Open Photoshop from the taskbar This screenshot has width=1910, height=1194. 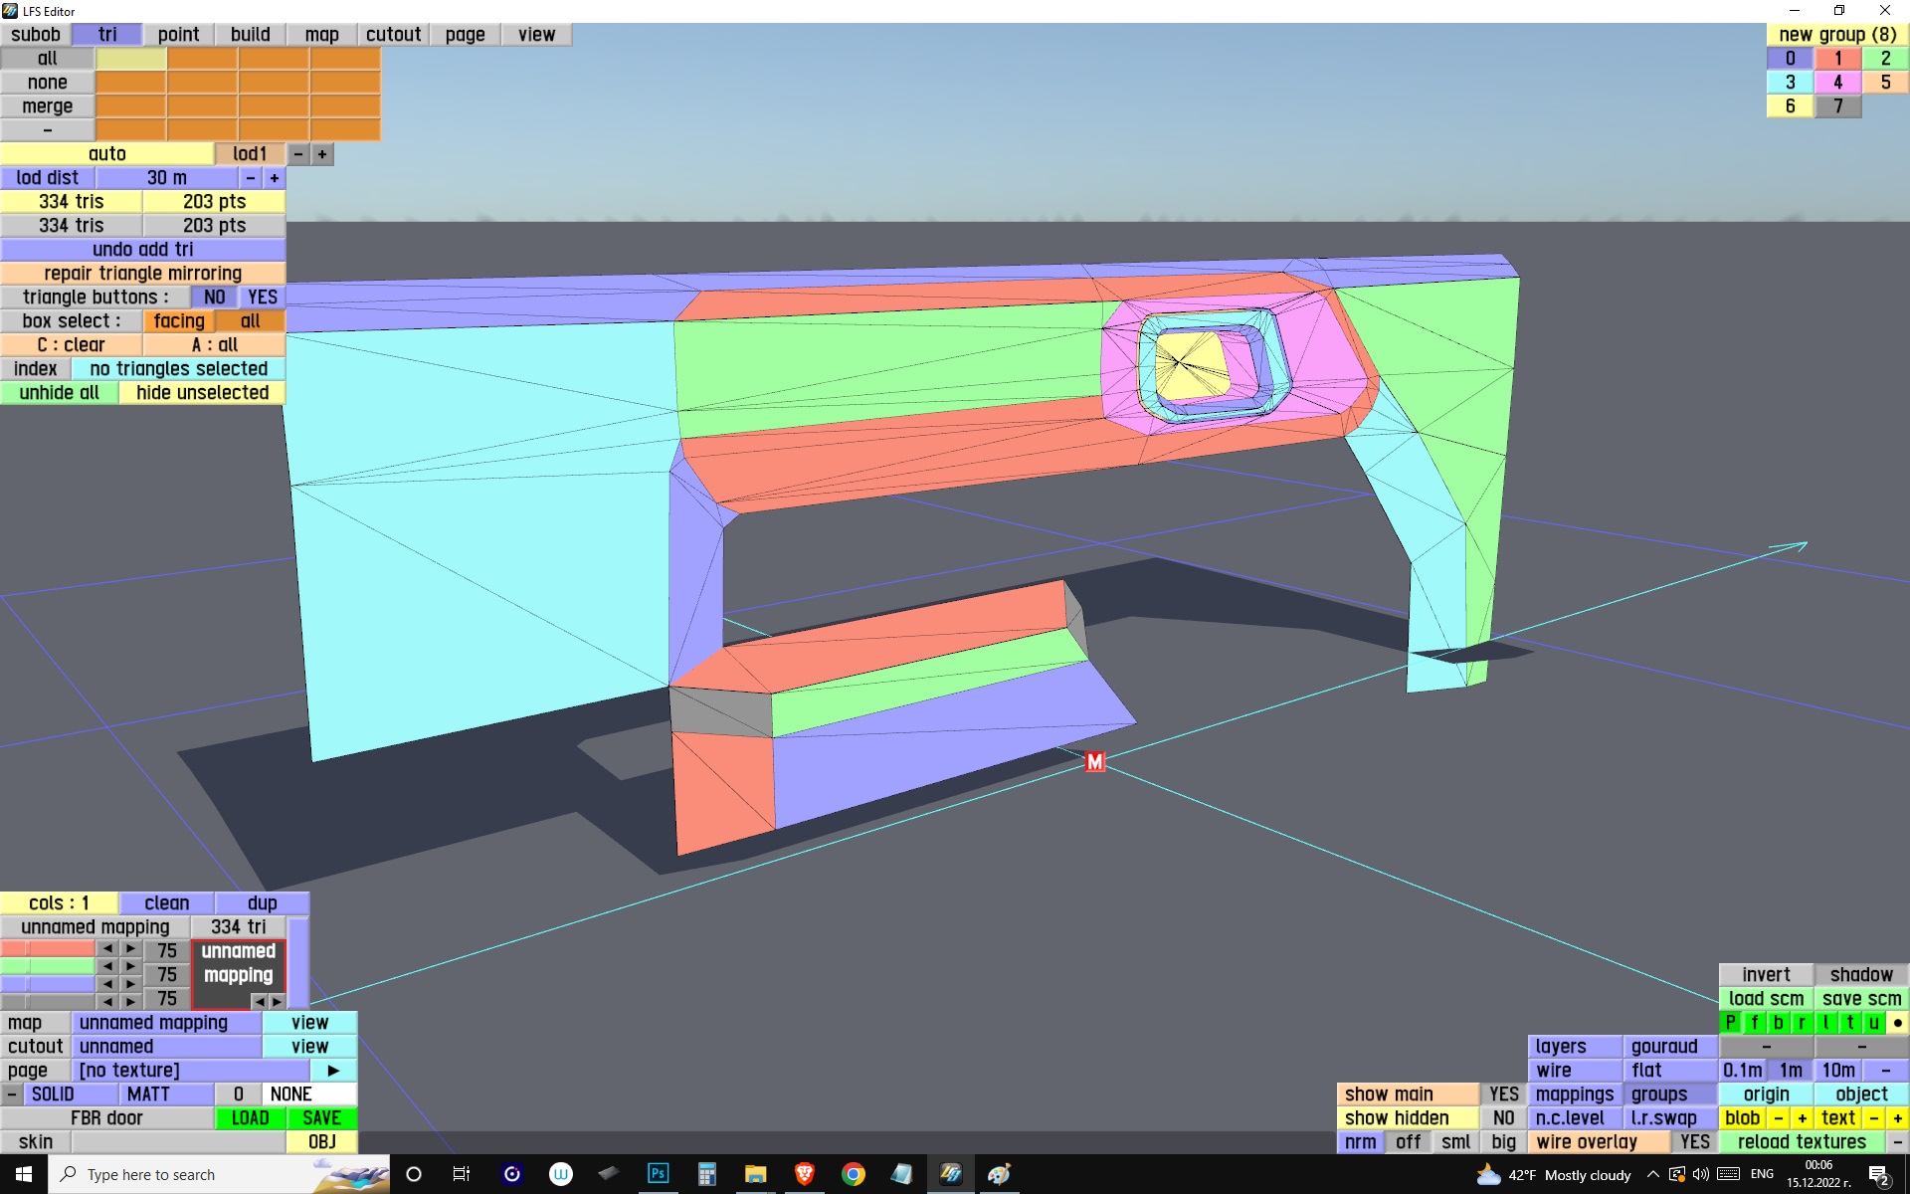click(x=658, y=1174)
